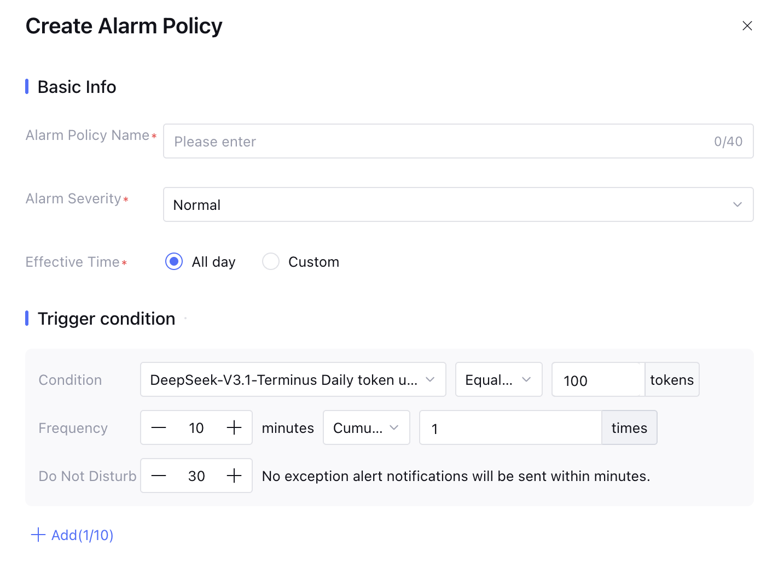
Task: Click Add(1/10) to add a condition
Action: (x=82, y=535)
